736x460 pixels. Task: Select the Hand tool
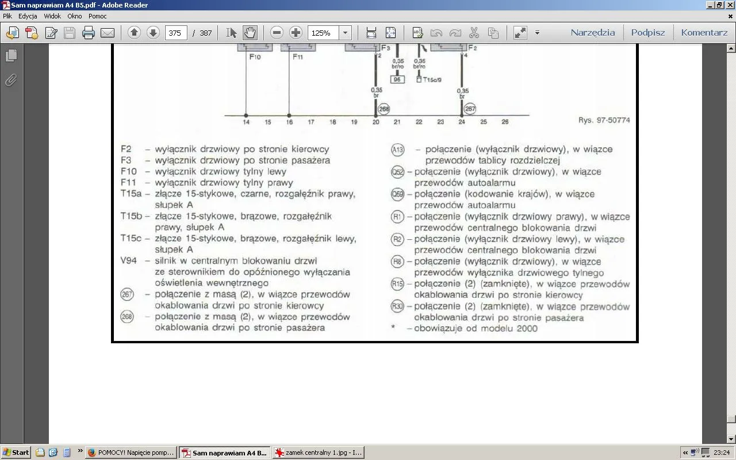(x=250, y=33)
